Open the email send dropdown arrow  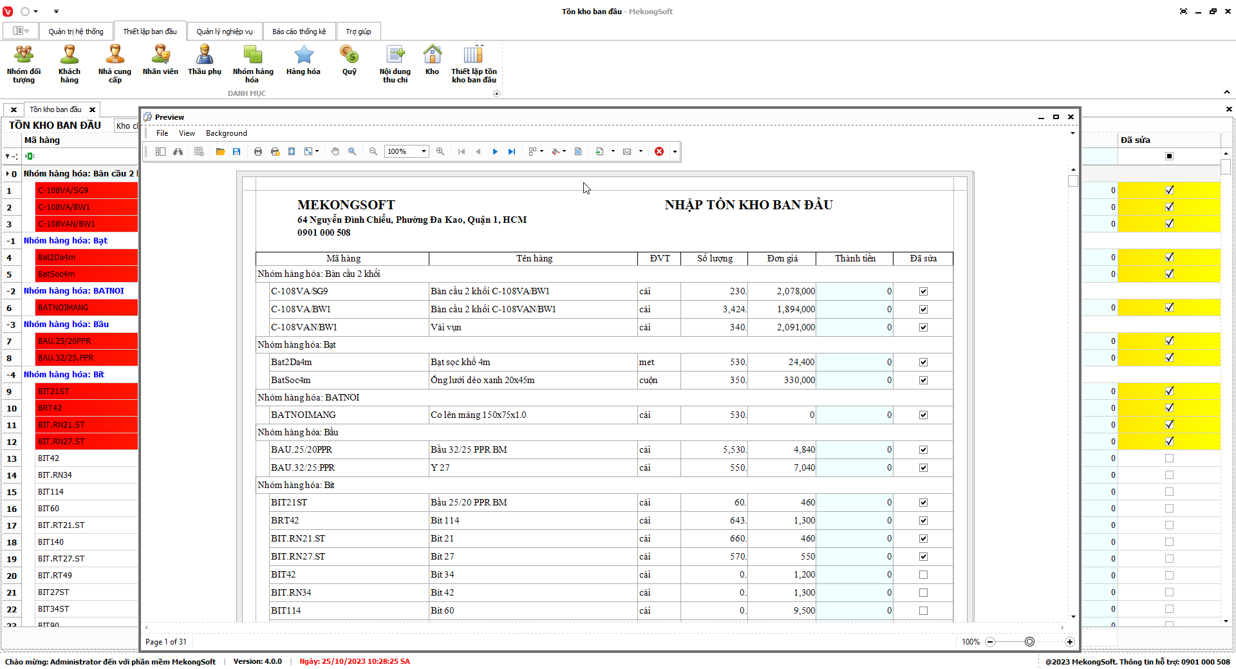coord(641,151)
